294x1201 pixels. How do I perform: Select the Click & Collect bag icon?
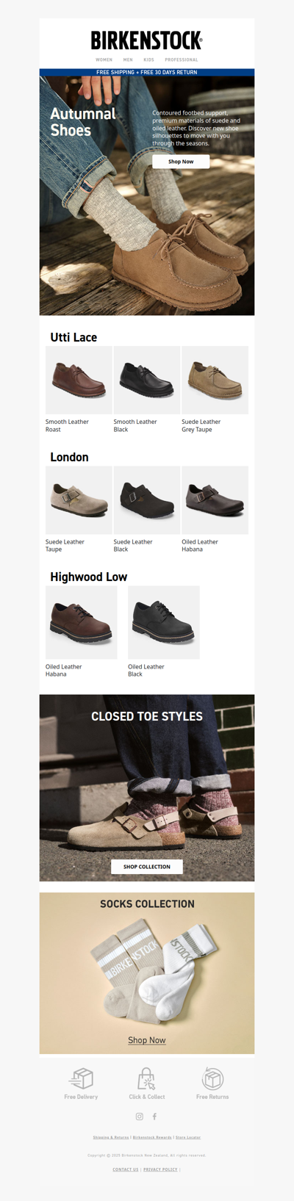(147, 1078)
